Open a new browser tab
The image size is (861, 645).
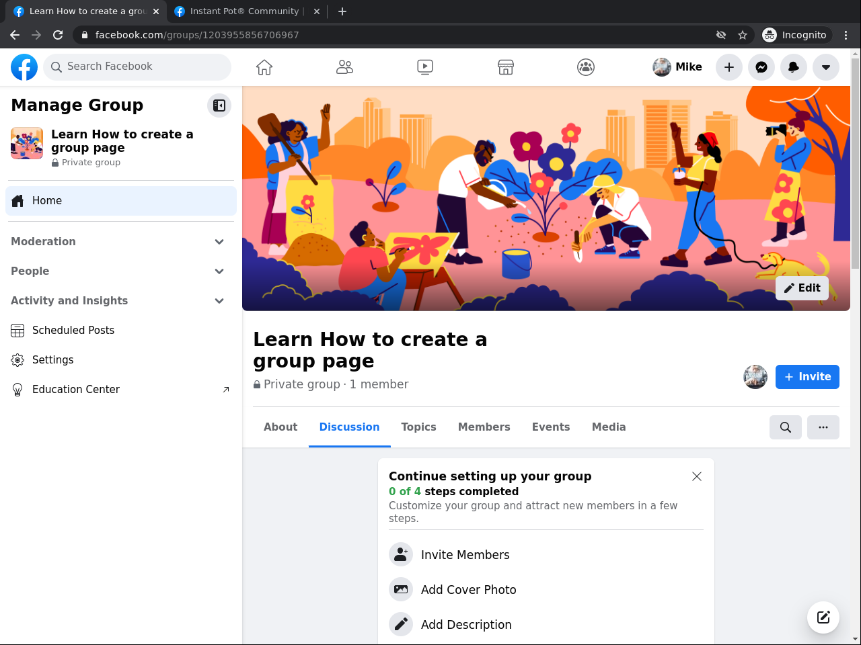[342, 11]
